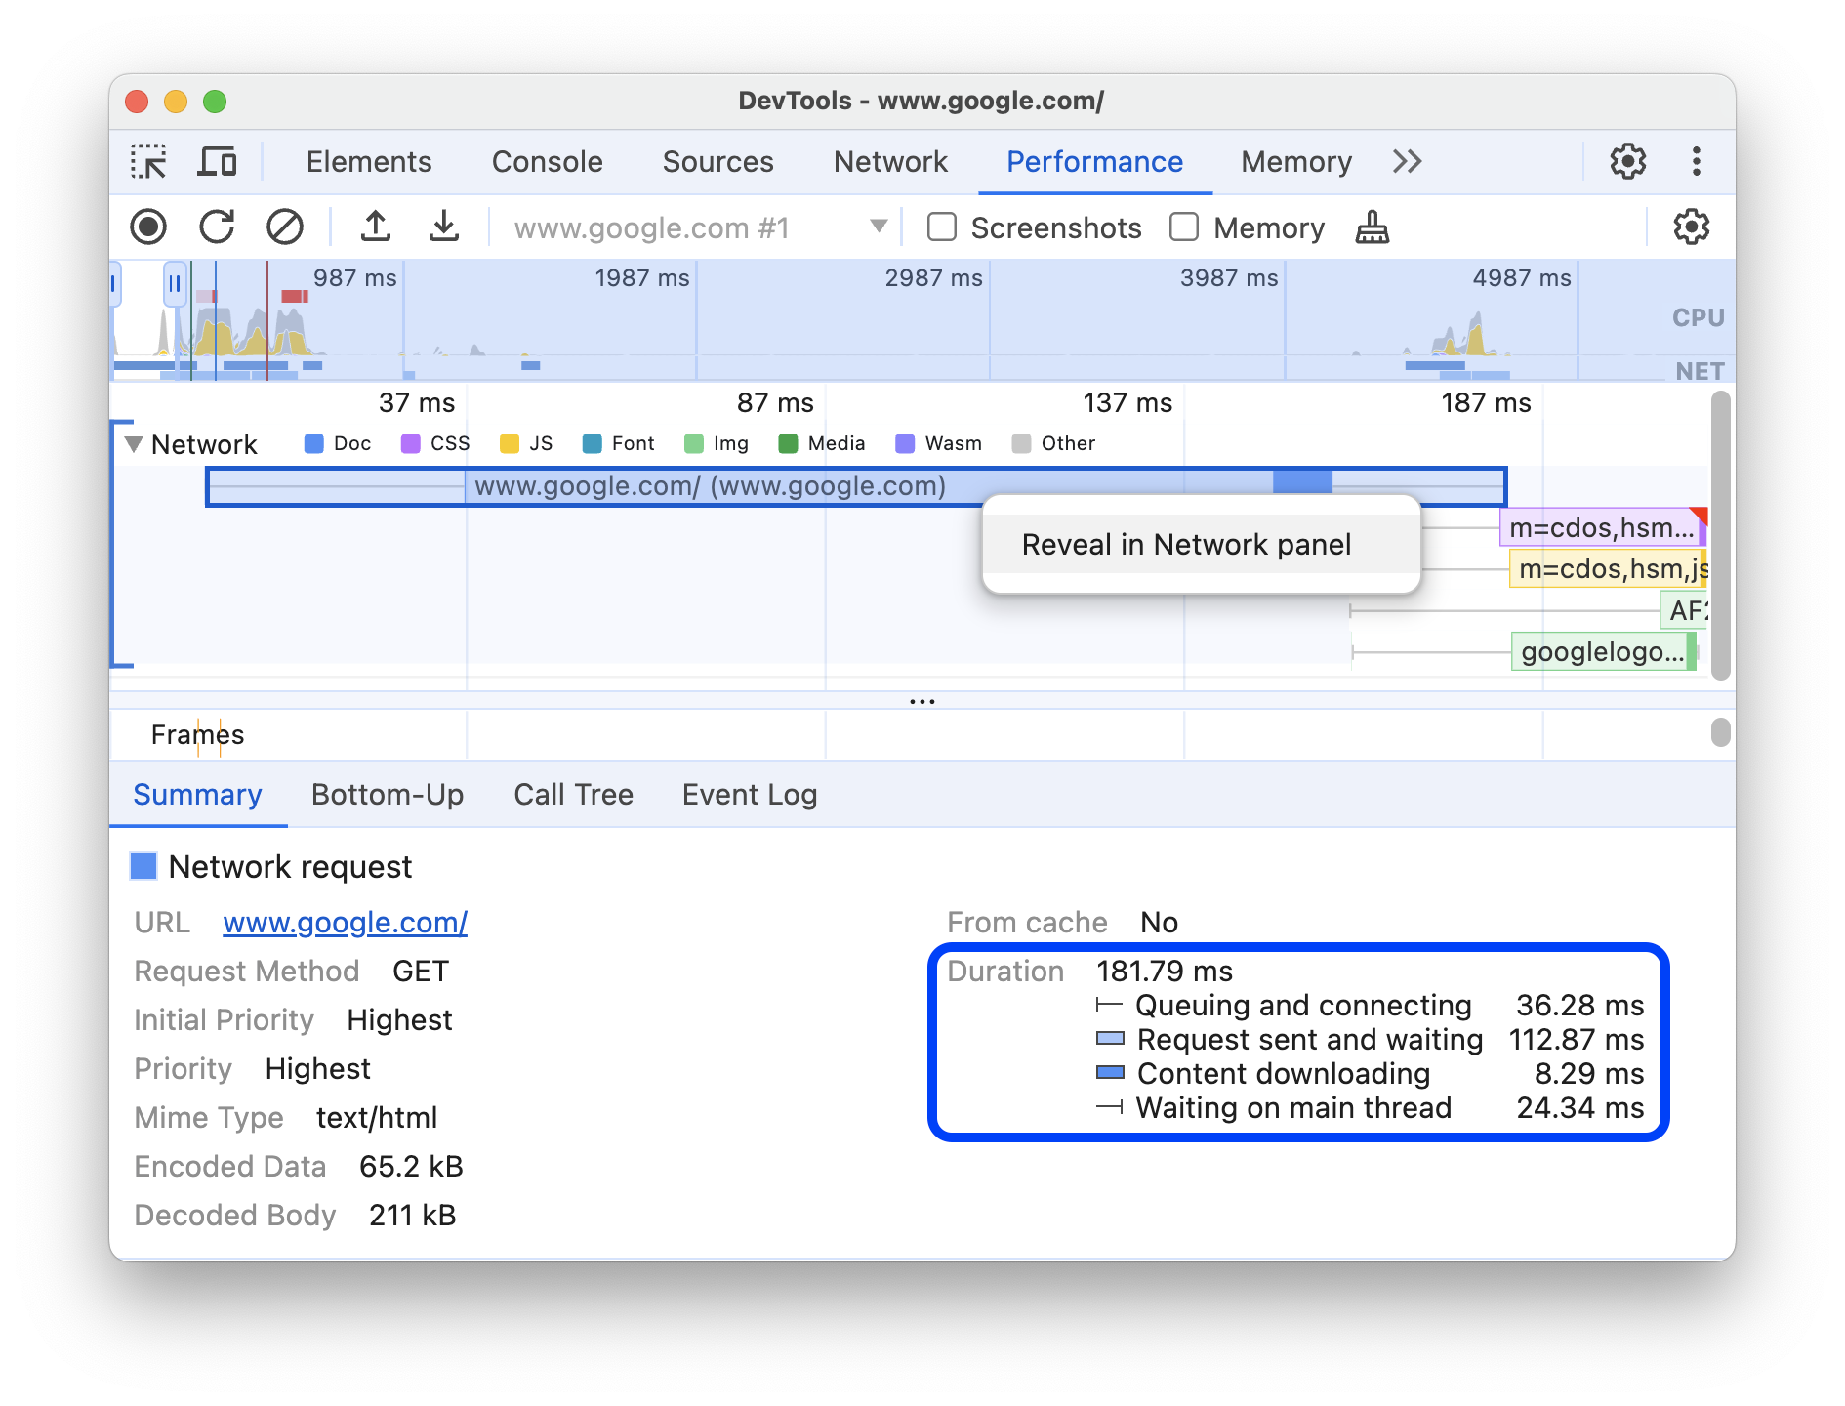Record and reload the page
This screenshot has height=1406, width=1845.
[x=219, y=227]
